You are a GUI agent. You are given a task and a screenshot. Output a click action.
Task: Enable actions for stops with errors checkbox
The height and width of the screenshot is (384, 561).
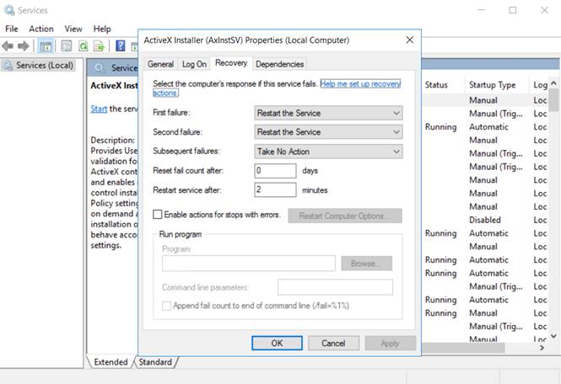tap(158, 215)
